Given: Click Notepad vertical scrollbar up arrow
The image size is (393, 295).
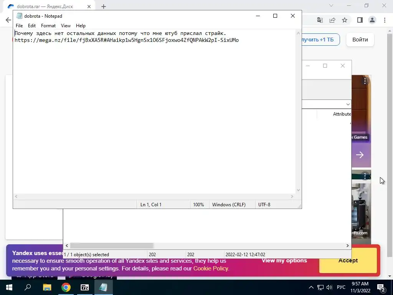Looking at the screenshot, I should click(x=298, y=33).
